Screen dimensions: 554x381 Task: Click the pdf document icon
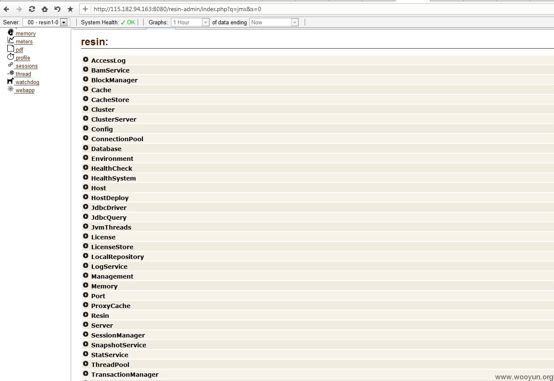(x=11, y=49)
